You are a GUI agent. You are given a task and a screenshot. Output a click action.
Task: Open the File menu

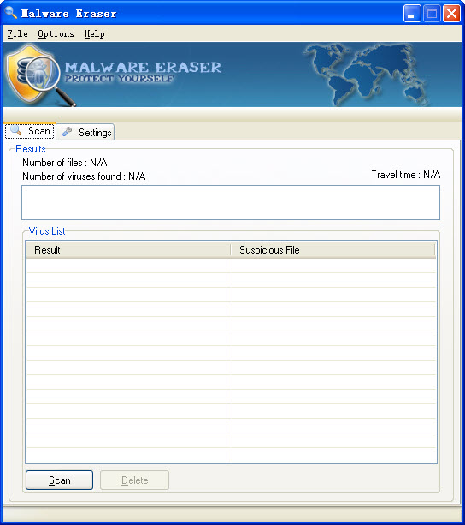tap(17, 33)
